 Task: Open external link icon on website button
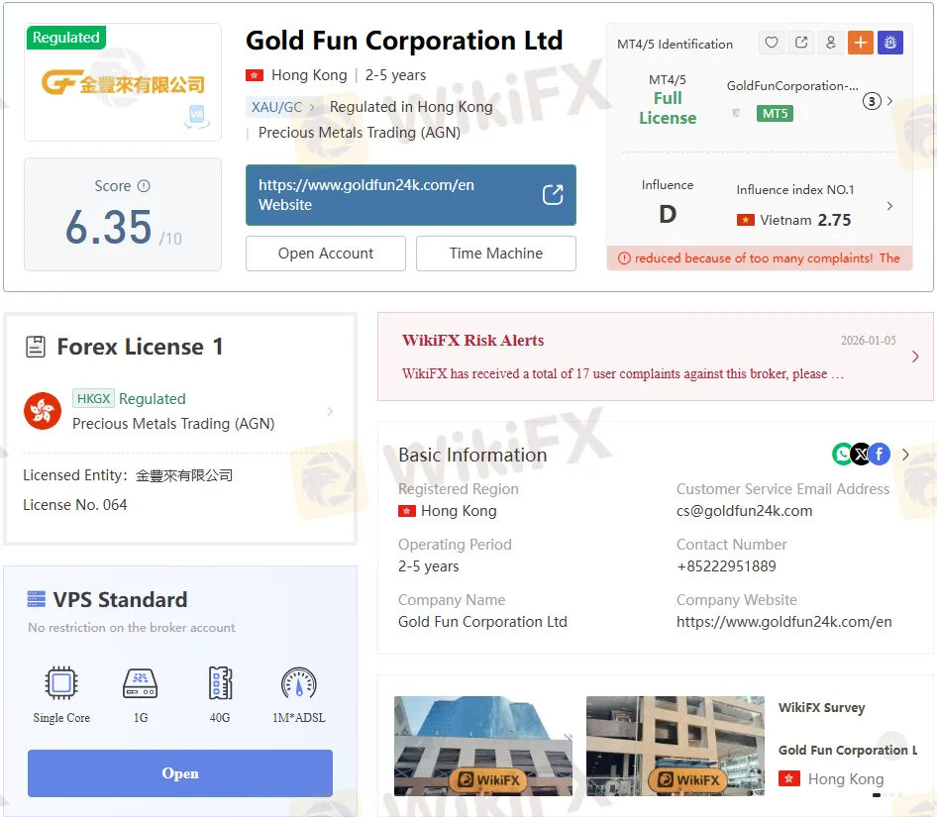point(552,195)
